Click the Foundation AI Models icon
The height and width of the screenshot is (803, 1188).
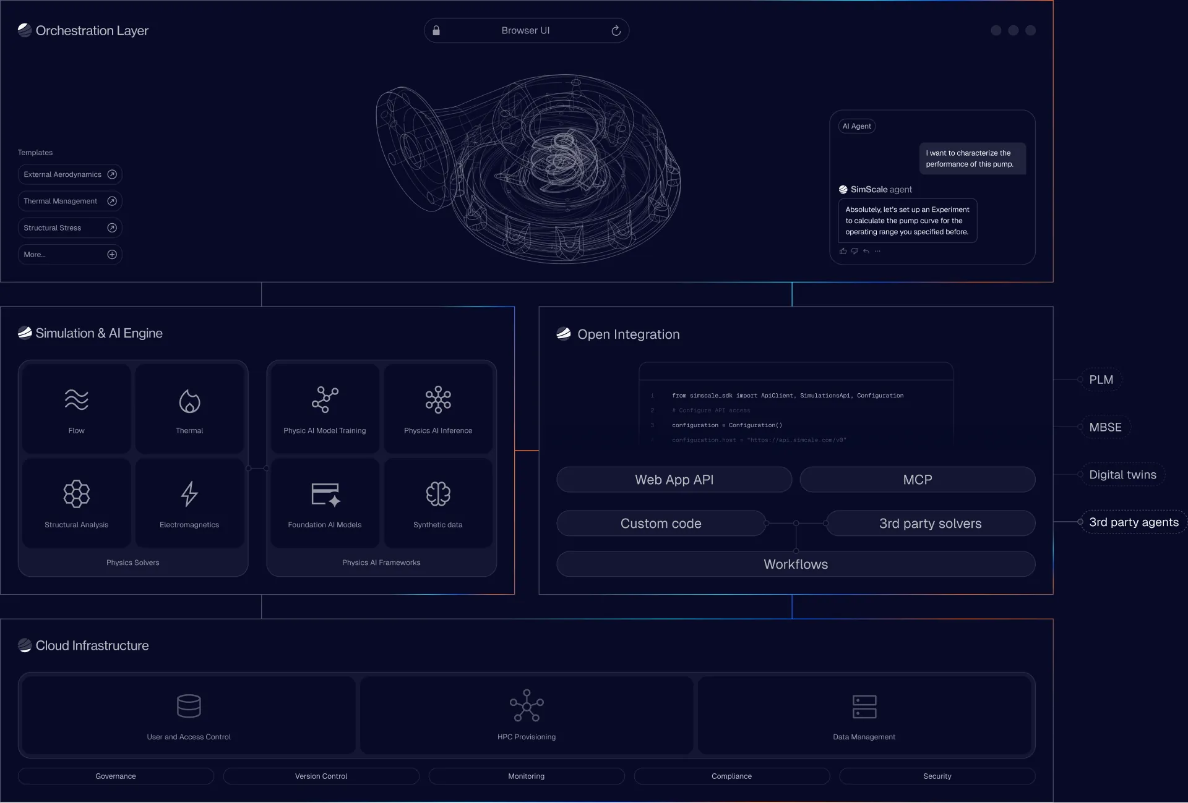(x=325, y=495)
